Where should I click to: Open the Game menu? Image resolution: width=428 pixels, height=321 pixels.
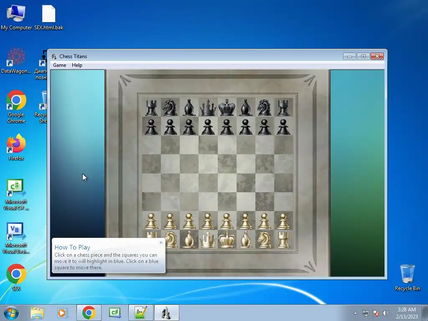coord(59,65)
